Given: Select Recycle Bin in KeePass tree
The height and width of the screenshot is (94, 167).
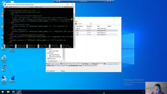Looking at the screenshot, I should [52, 58].
